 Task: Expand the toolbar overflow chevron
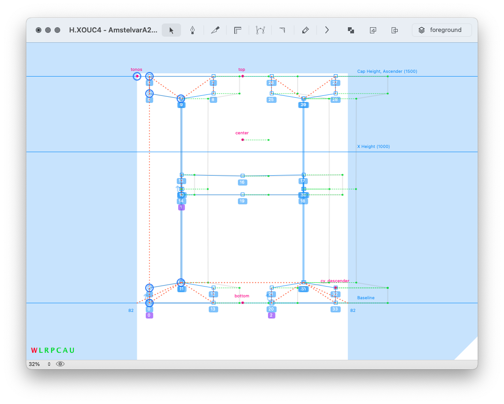pos(327,30)
